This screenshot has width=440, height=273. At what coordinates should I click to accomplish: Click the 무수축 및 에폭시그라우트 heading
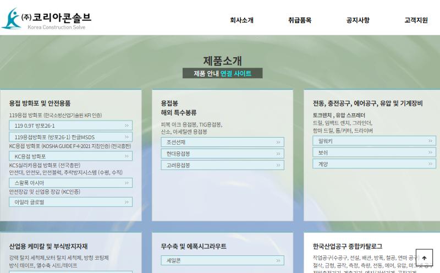(194, 247)
